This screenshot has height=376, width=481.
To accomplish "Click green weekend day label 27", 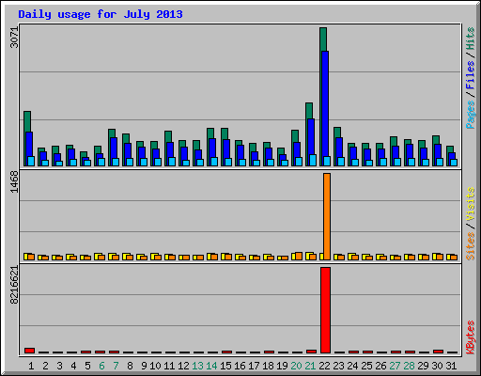I will pyautogui.click(x=395, y=366).
